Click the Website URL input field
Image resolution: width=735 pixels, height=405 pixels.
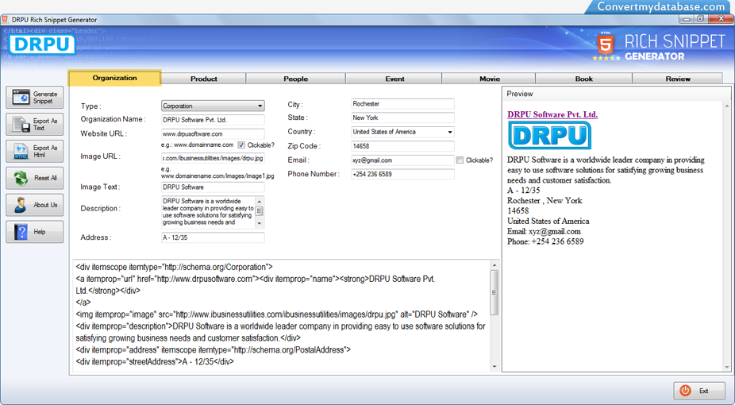[x=213, y=134]
